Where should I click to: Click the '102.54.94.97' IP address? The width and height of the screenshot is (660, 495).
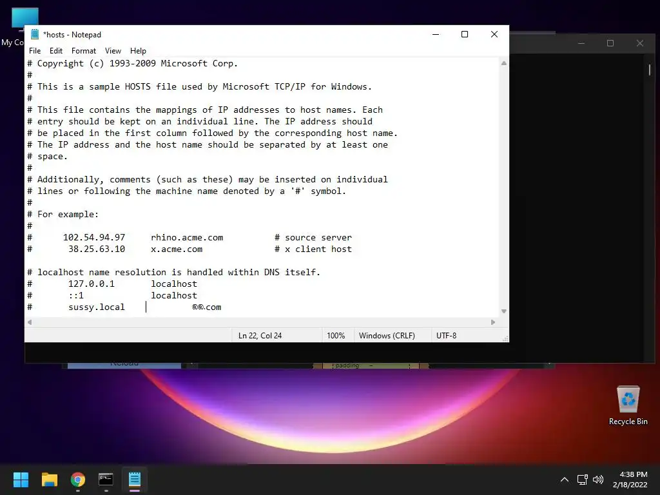pyautogui.click(x=94, y=238)
